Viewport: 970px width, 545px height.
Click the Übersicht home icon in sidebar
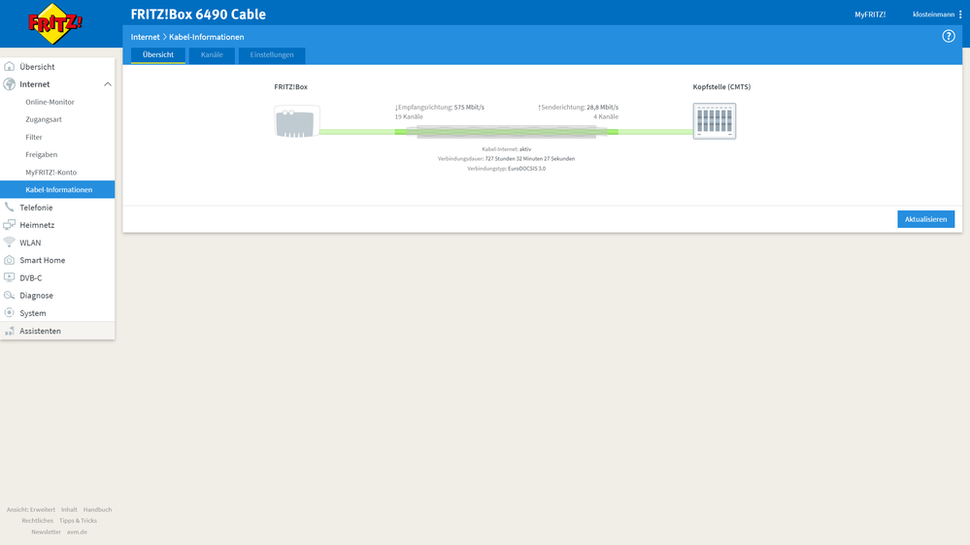point(10,66)
